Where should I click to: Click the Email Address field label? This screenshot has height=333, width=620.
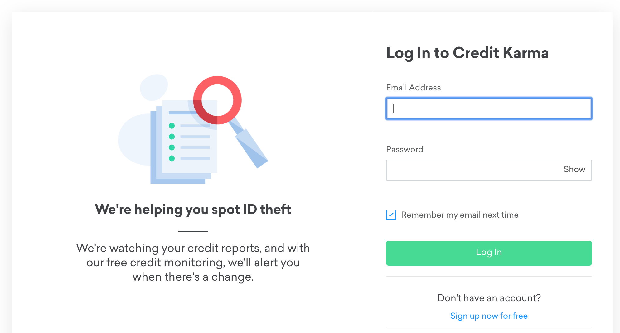(x=413, y=88)
